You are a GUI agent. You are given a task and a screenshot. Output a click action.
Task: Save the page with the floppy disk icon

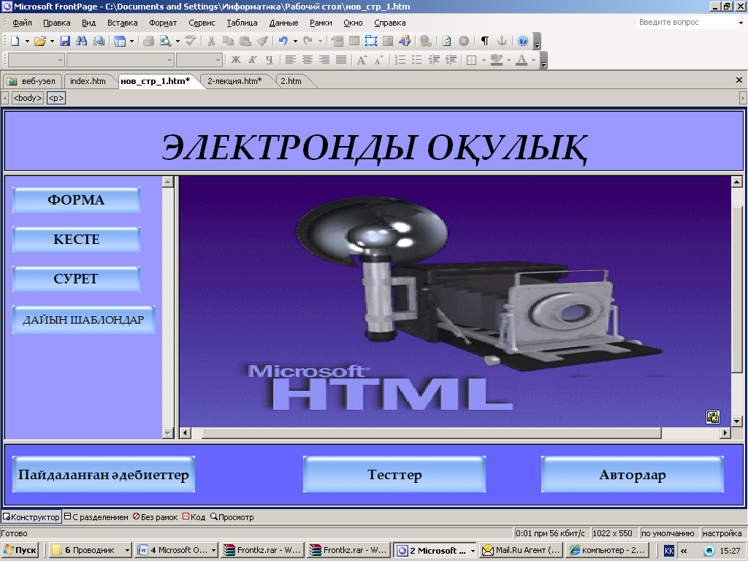pos(65,41)
